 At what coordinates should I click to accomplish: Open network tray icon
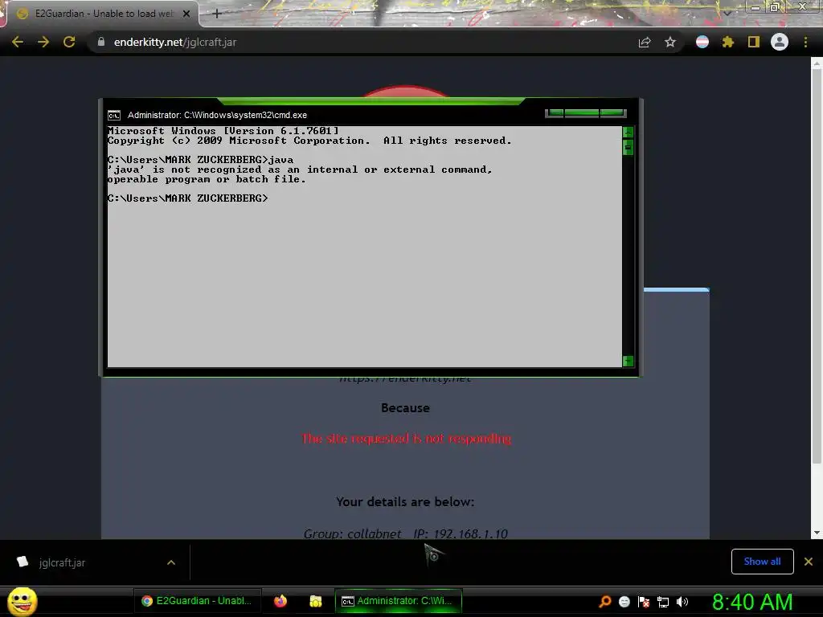[x=663, y=602]
